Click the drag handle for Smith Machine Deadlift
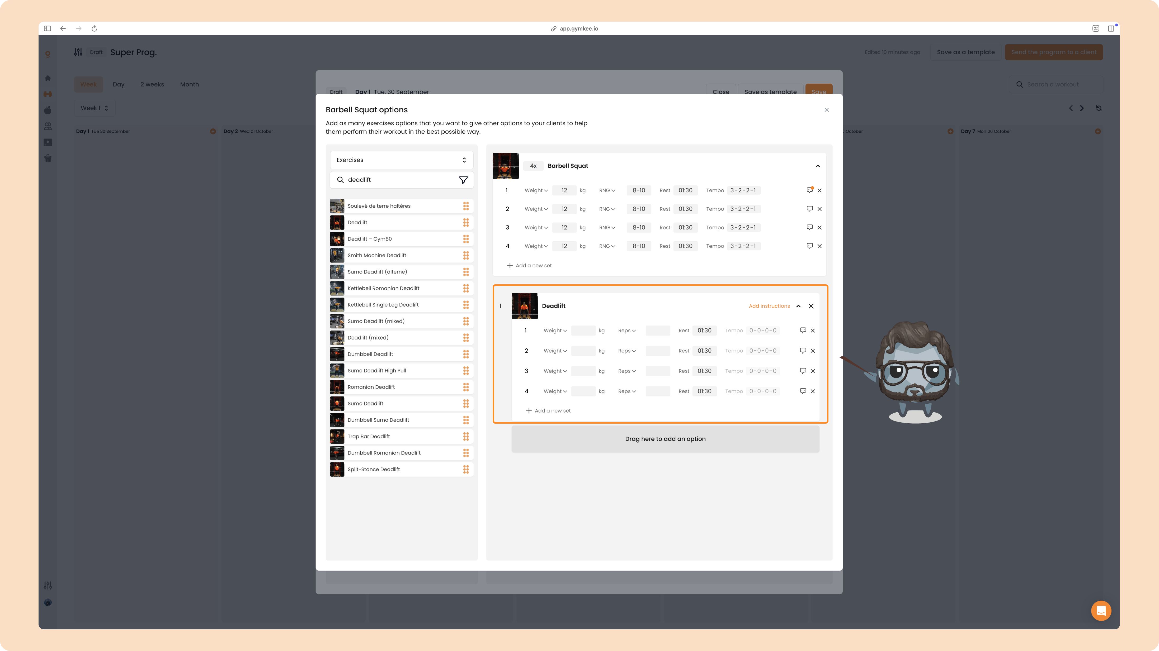The width and height of the screenshot is (1159, 651). [466, 255]
